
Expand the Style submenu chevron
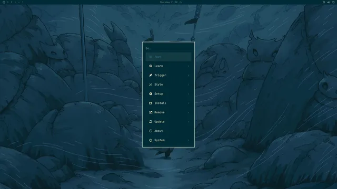(x=189, y=85)
